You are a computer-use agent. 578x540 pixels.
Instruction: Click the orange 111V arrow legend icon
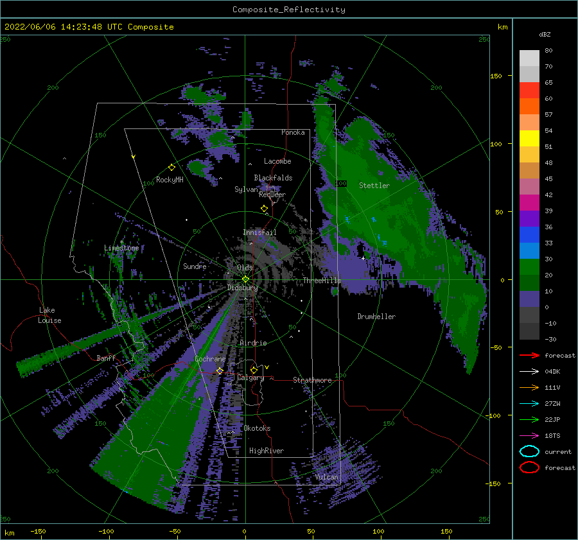(x=529, y=387)
